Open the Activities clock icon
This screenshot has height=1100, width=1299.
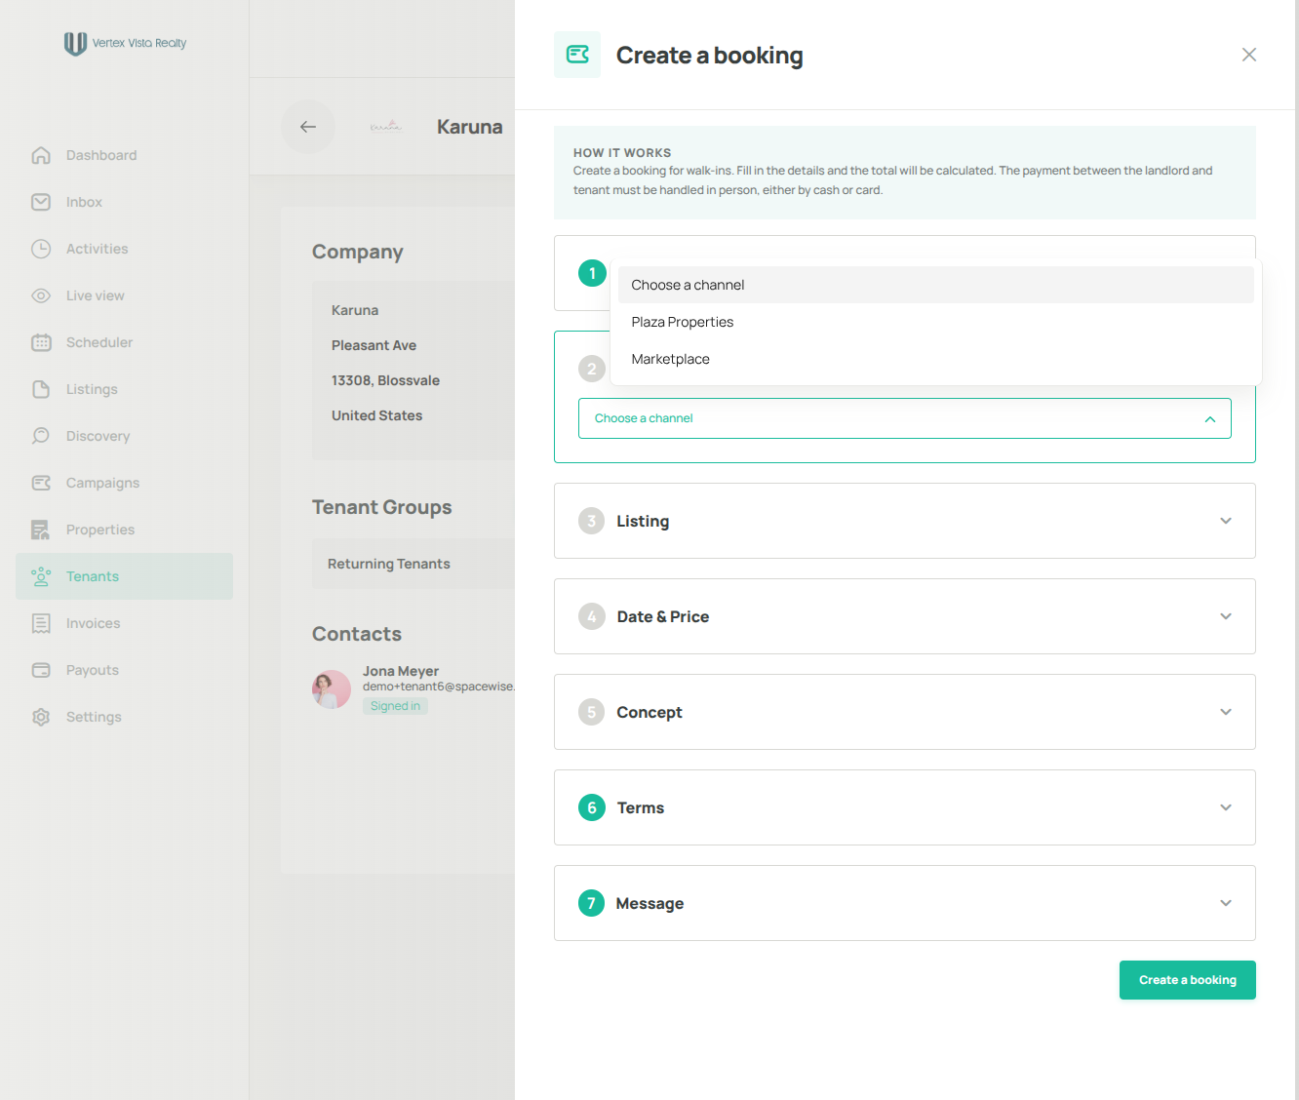(x=41, y=249)
